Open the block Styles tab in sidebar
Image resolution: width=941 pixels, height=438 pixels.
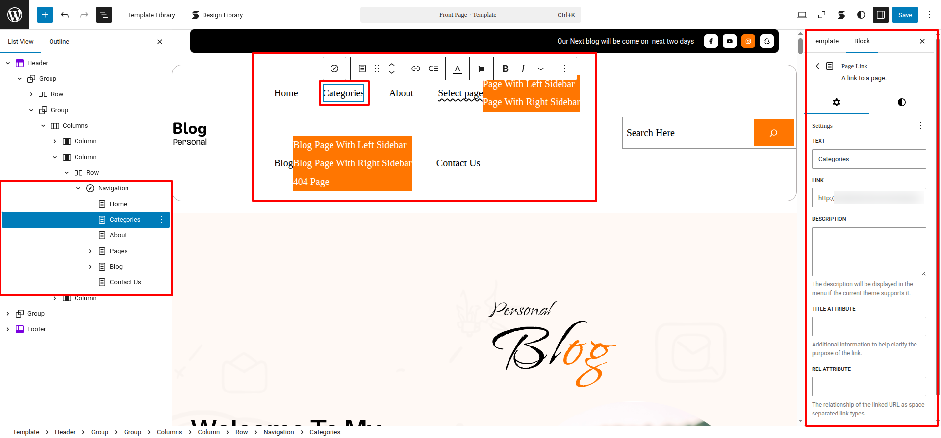(x=901, y=102)
